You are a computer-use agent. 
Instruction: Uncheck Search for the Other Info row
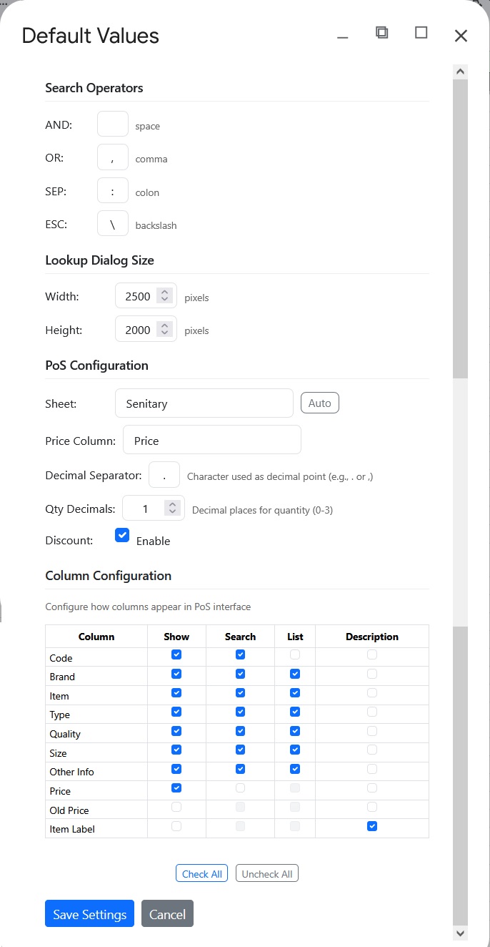(x=240, y=769)
